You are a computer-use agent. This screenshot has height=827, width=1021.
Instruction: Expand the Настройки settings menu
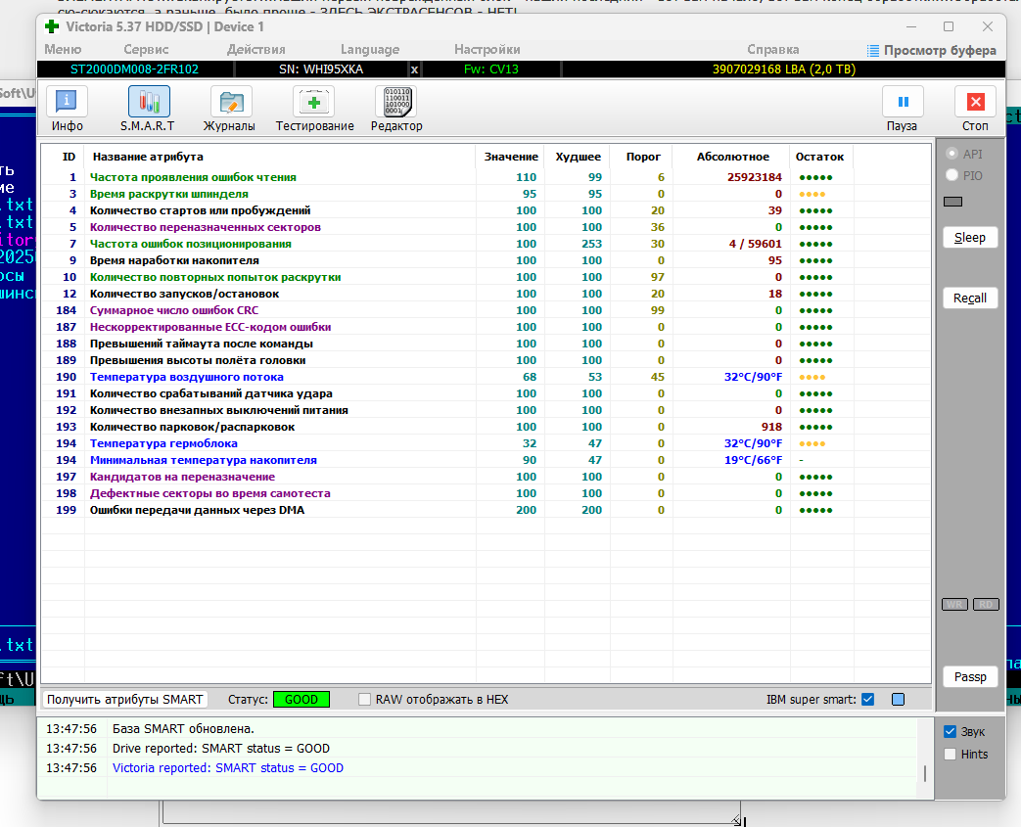[x=487, y=49]
